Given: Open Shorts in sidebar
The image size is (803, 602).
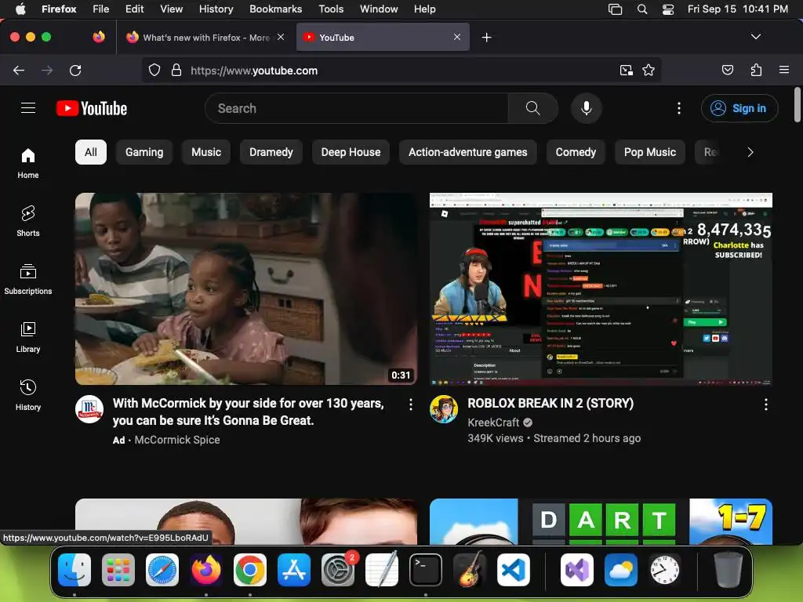Looking at the screenshot, I should pos(28,221).
